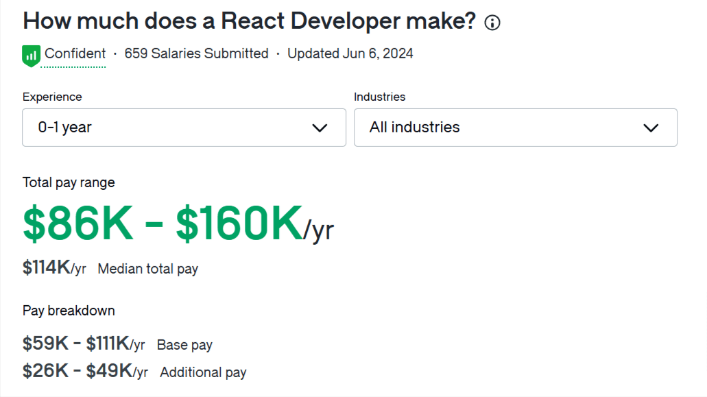The image size is (707, 397).
Task: Click the chevron on the Experience dropdown
Action: coord(320,128)
